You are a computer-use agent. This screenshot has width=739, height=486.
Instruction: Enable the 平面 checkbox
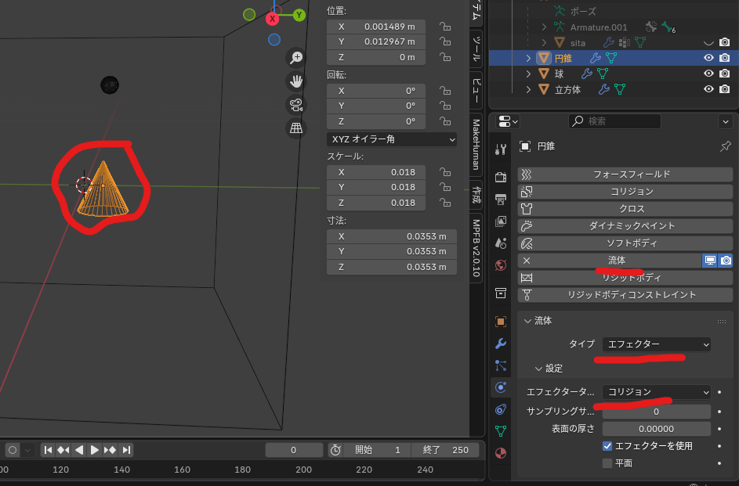point(607,463)
